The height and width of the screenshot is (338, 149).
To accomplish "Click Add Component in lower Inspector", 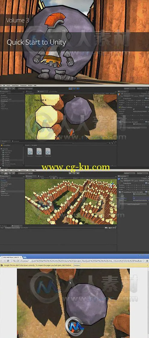I will tap(133, 204).
